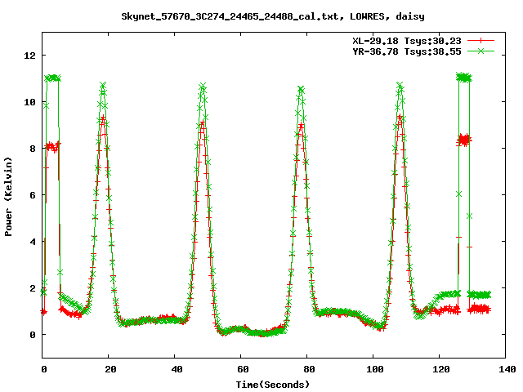Click the green peak top near 18 seconds
Image resolution: width=523 pixels, height=392 pixels.
pyautogui.click(x=103, y=85)
